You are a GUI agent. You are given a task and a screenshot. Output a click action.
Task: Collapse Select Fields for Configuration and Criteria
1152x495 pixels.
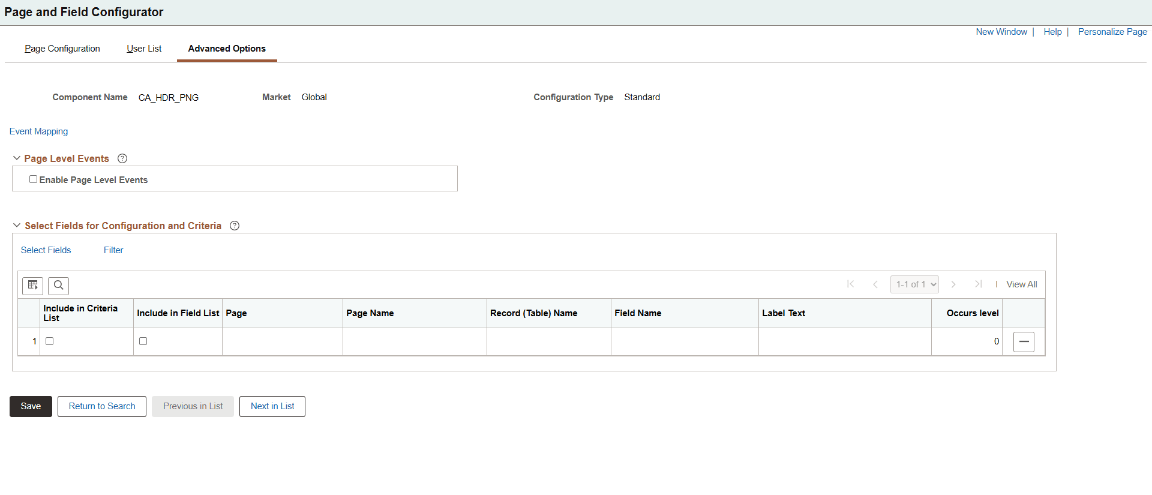click(x=17, y=226)
